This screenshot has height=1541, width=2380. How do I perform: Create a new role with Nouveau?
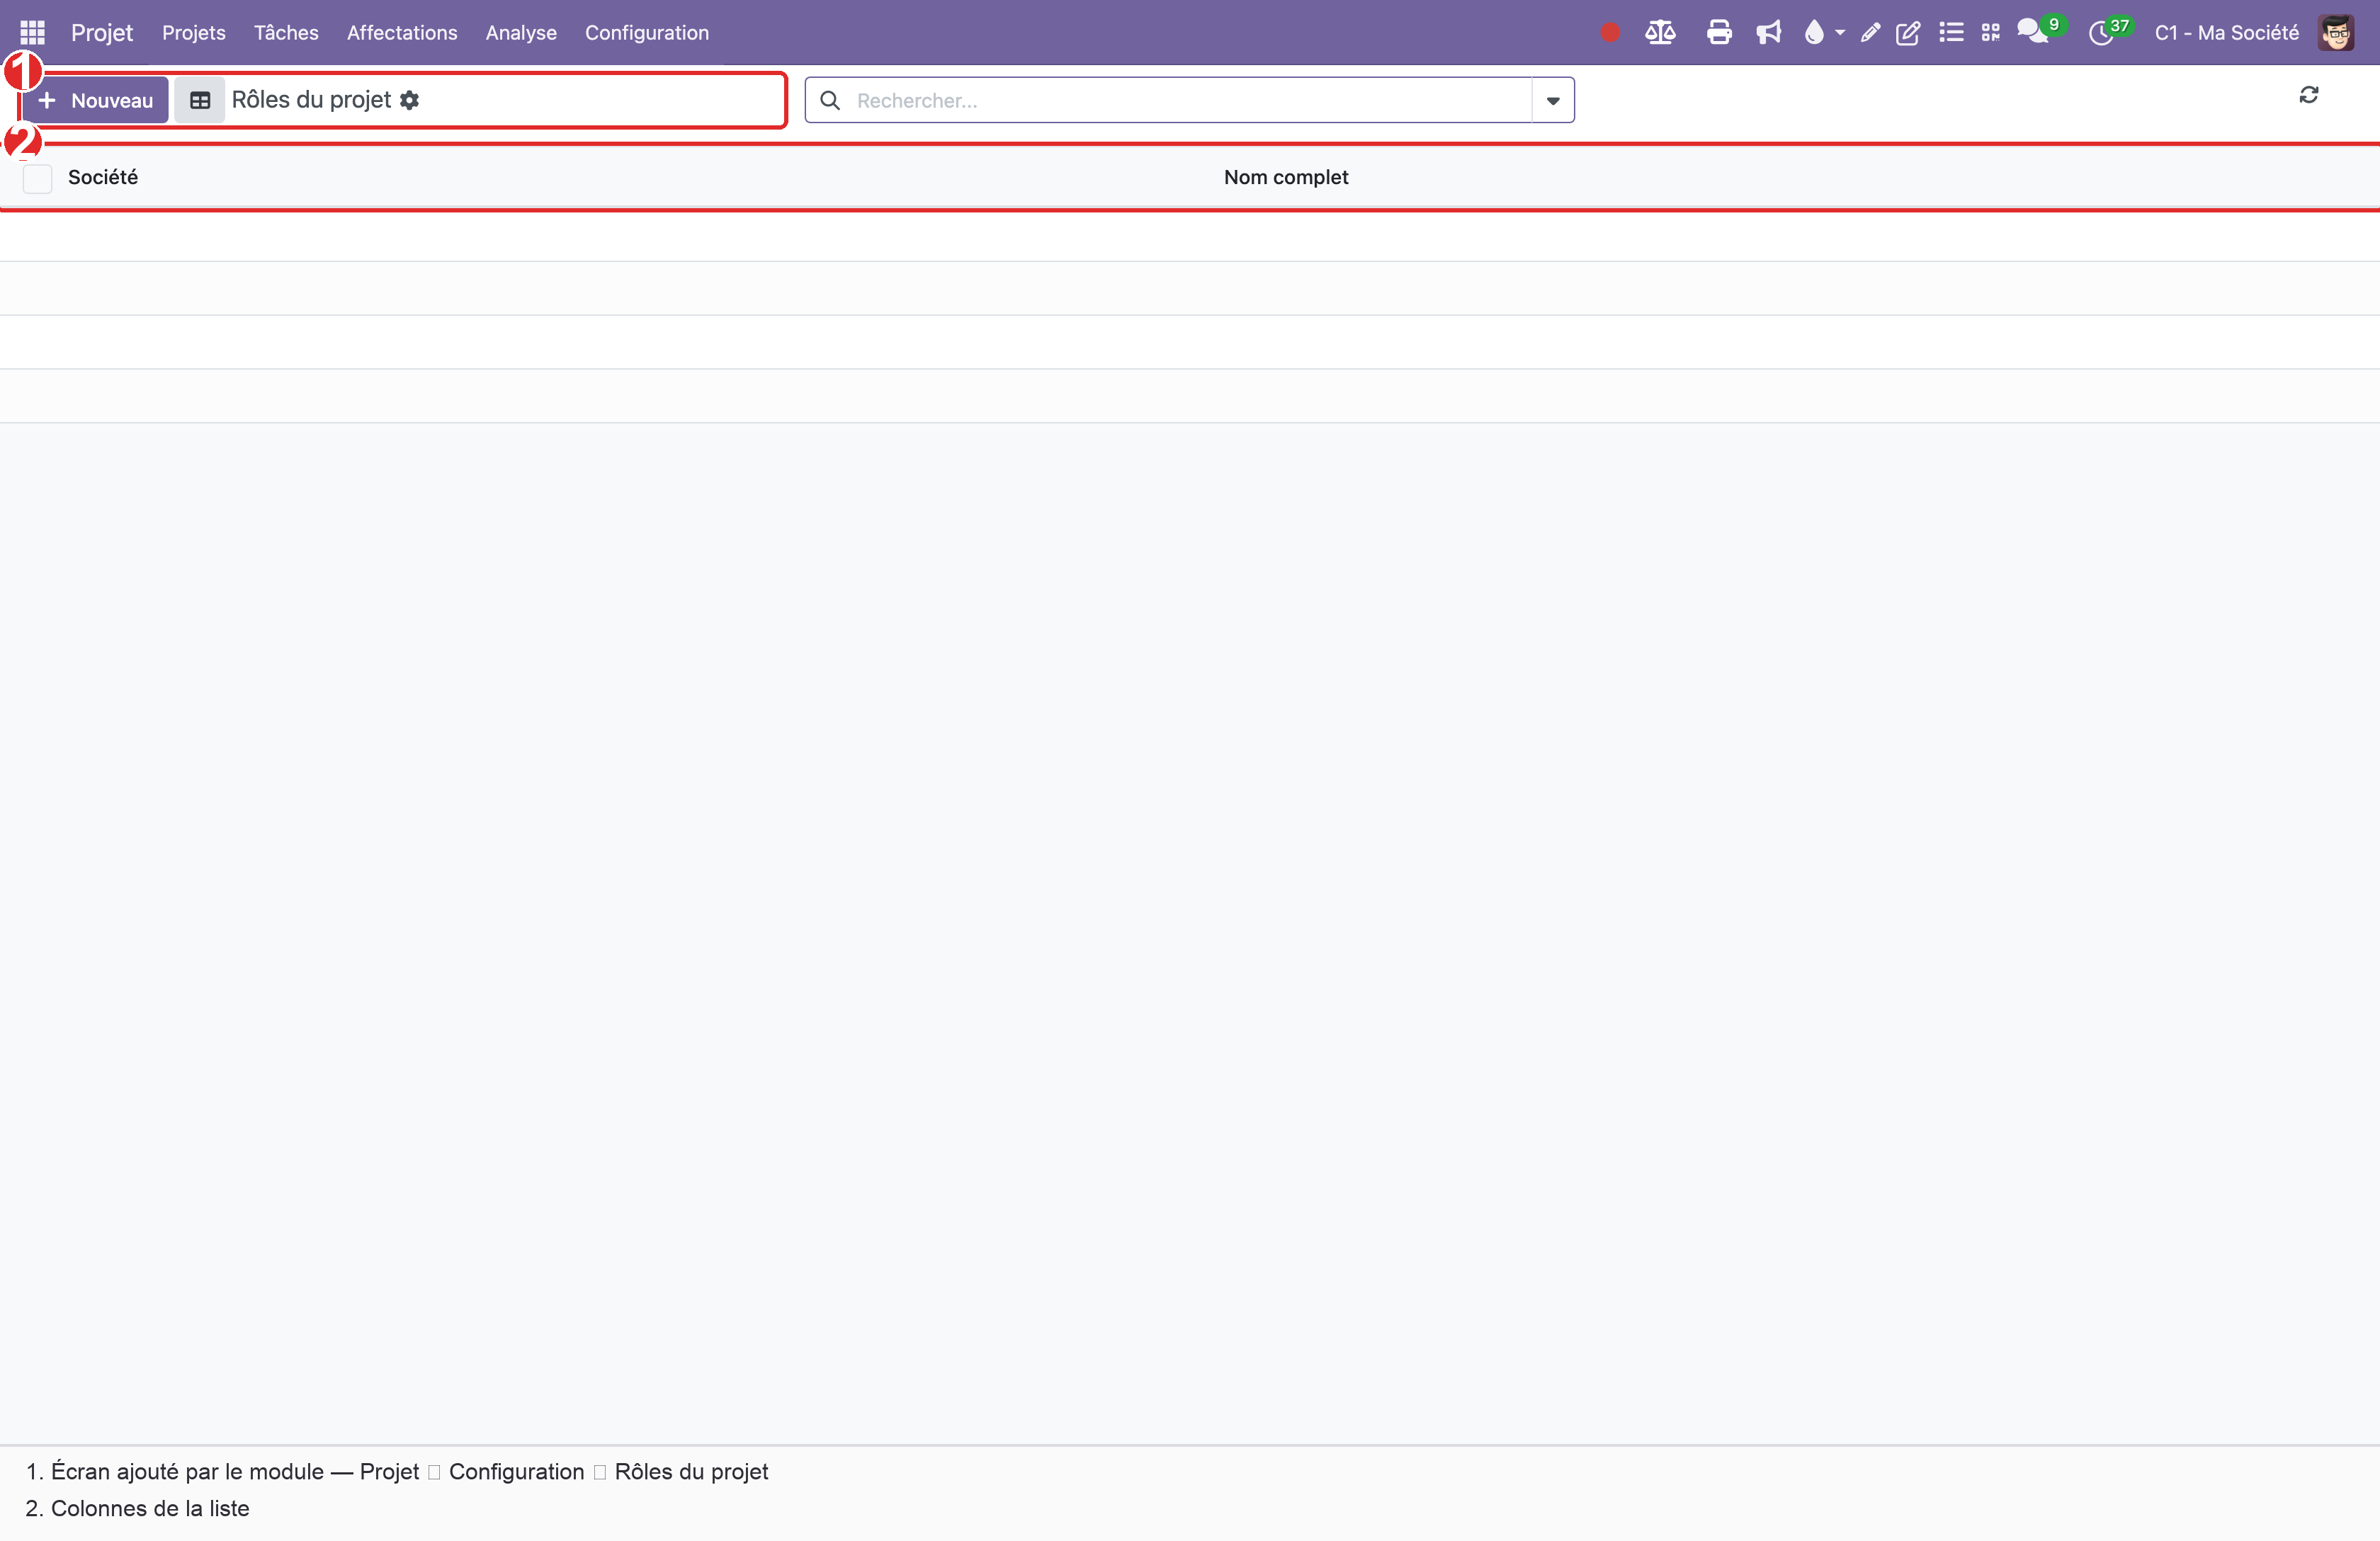coord(95,100)
